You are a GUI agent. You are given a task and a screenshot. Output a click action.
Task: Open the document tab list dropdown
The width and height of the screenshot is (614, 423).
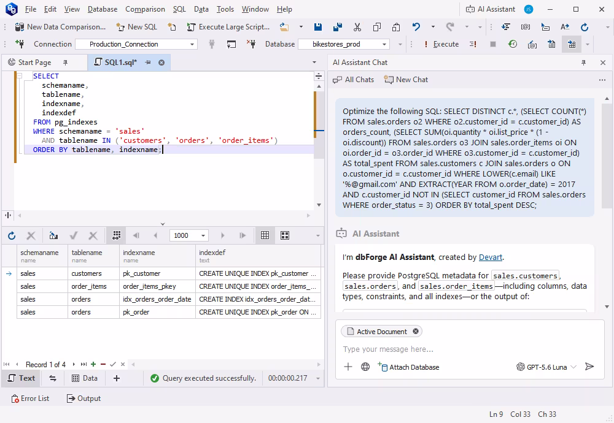point(314,63)
